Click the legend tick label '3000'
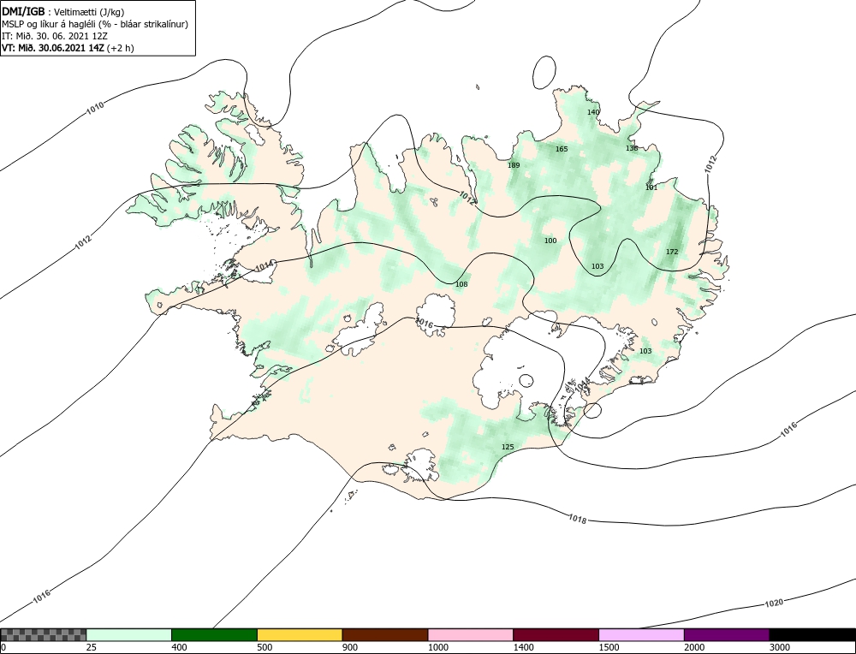 pos(780,647)
